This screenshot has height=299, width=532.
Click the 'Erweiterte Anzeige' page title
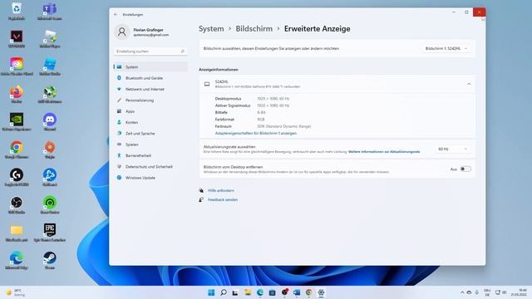(x=318, y=29)
